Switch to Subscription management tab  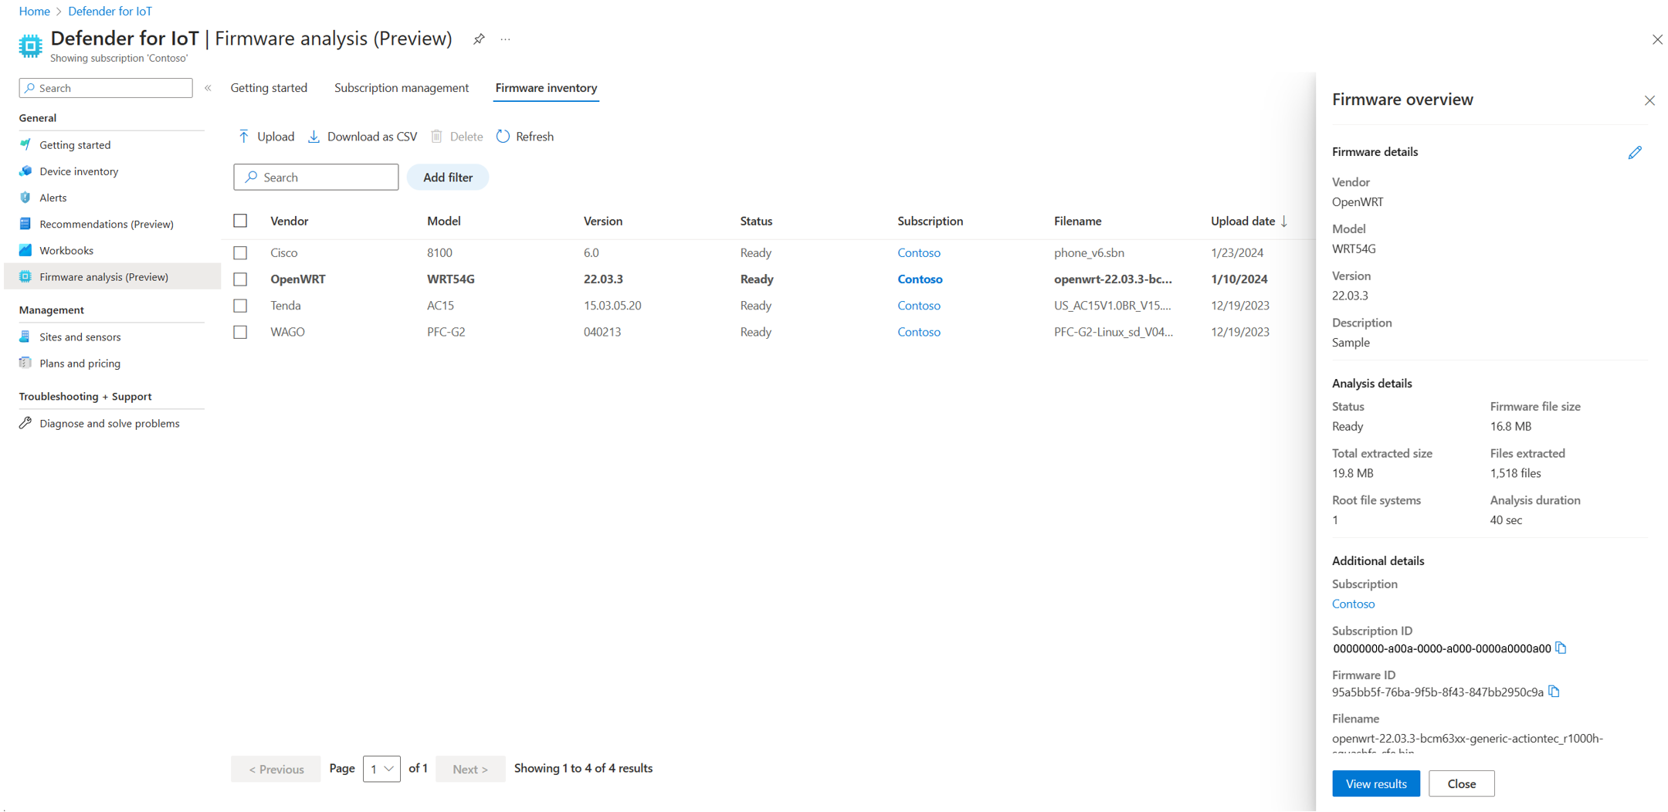[x=402, y=88]
